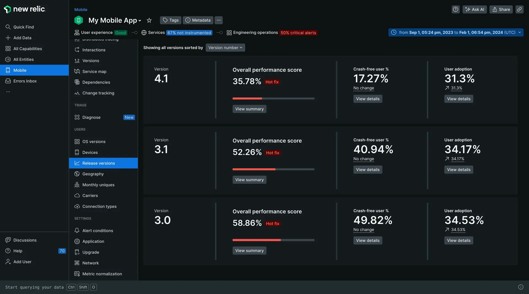This screenshot has height=294, width=529.
Task: Select Geography in the Users section
Action: [x=93, y=174]
